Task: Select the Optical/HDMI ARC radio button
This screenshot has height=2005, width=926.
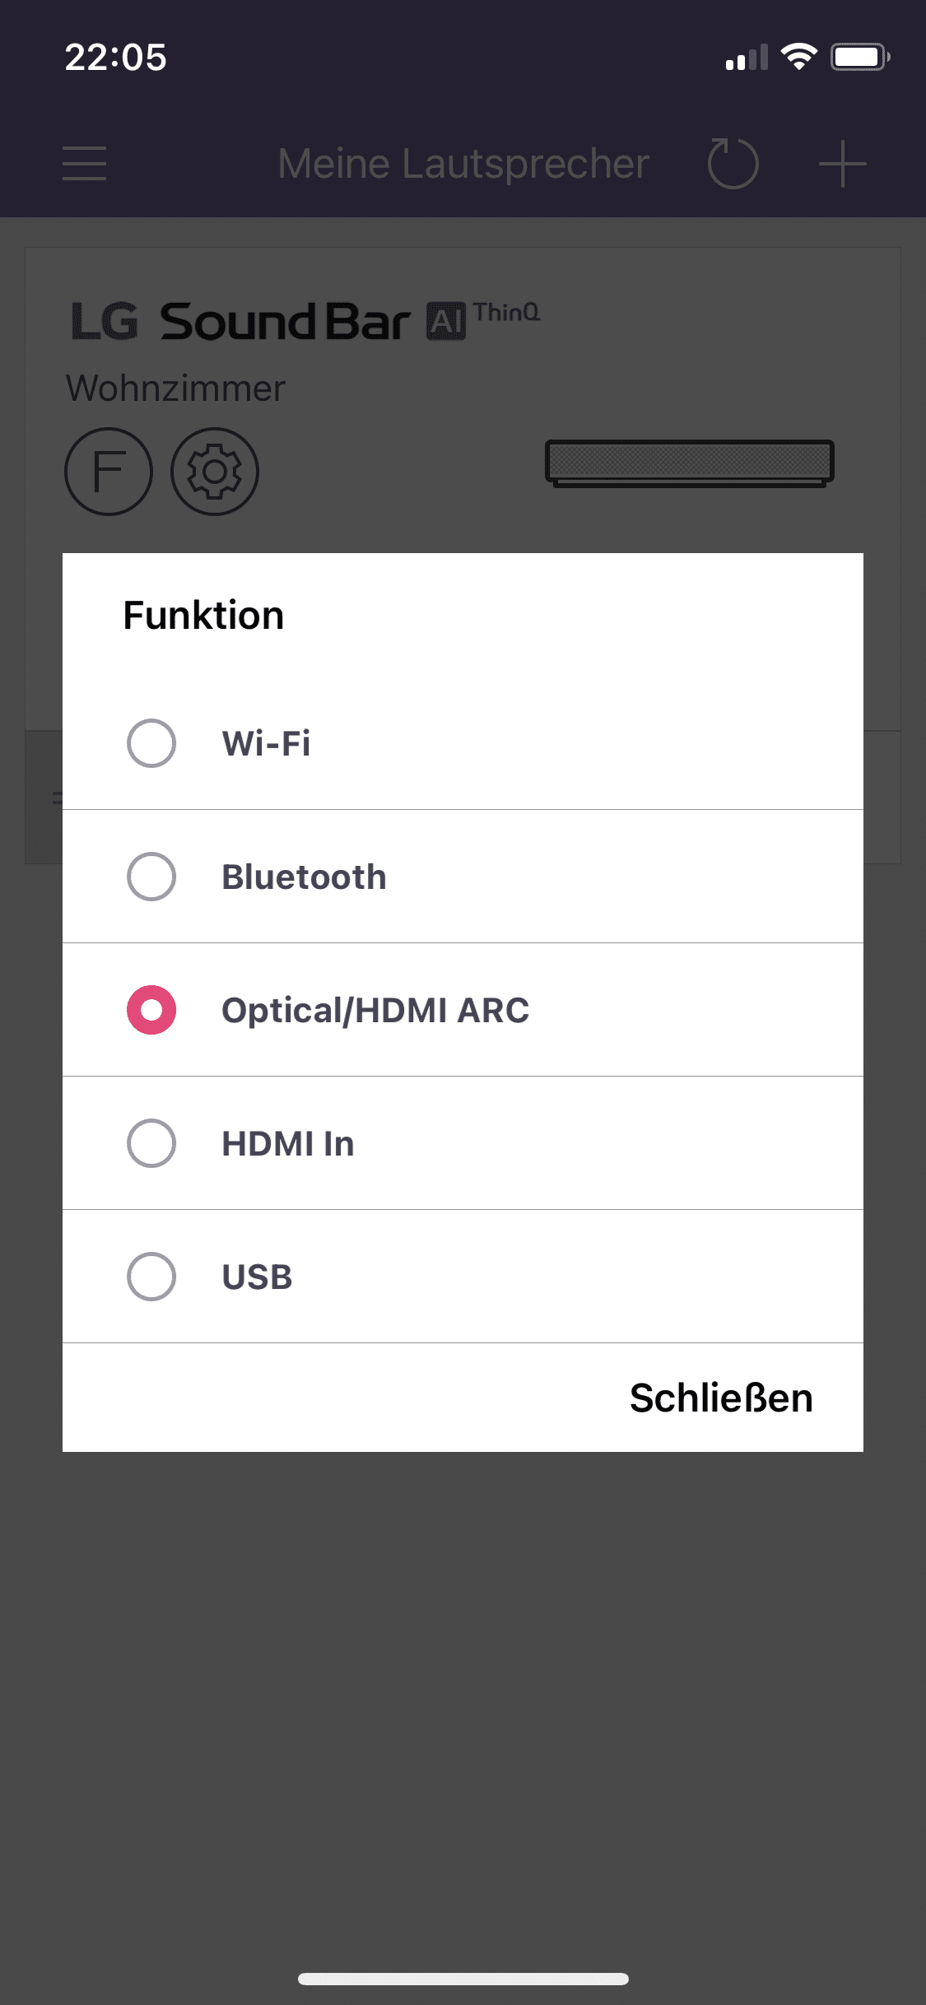Action: click(151, 1010)
